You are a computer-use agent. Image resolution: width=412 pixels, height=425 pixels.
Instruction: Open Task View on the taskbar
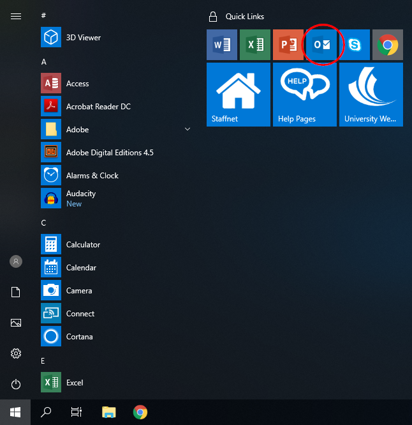[77, 412]
